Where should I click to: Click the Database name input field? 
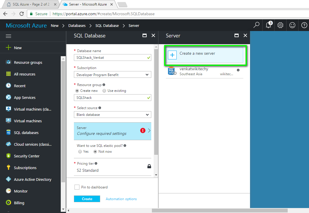coord(112,58)
